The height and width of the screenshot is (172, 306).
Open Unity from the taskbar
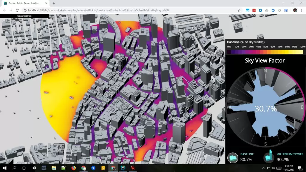click(34, 168)
